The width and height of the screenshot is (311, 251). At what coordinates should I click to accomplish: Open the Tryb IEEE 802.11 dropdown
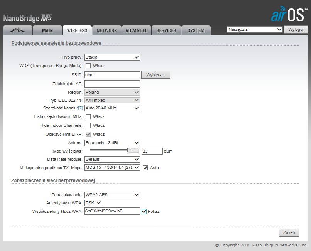[x=112, y=100]
